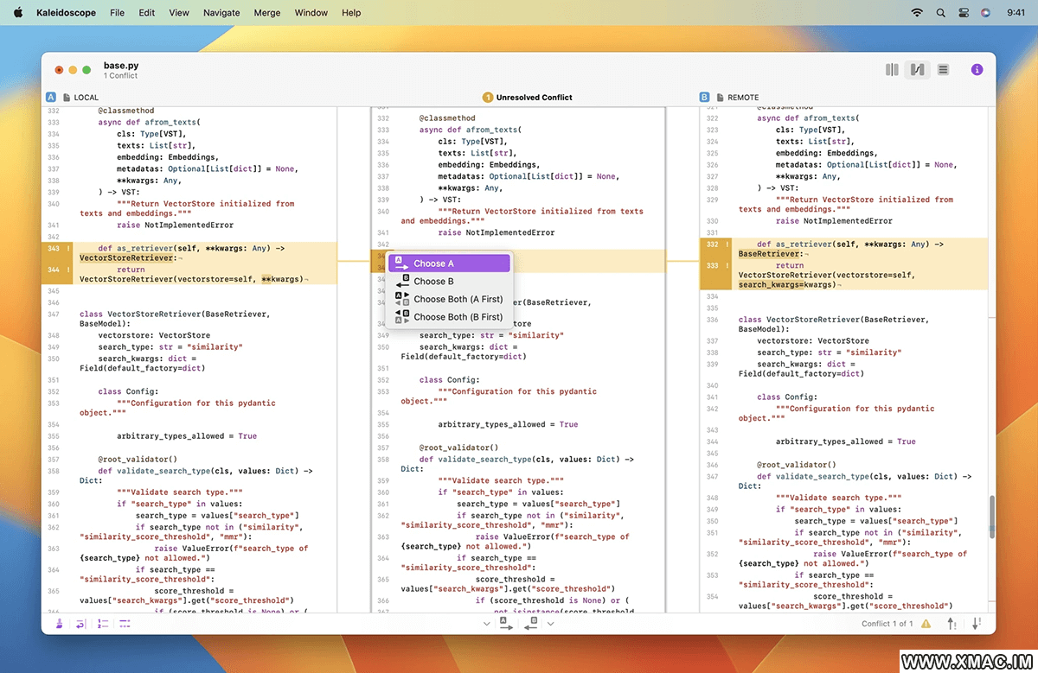The width and height of the screenshot is (1038, 673).
Task: Click line number 343 in LOCAL pane
Action: coord(54,248)
